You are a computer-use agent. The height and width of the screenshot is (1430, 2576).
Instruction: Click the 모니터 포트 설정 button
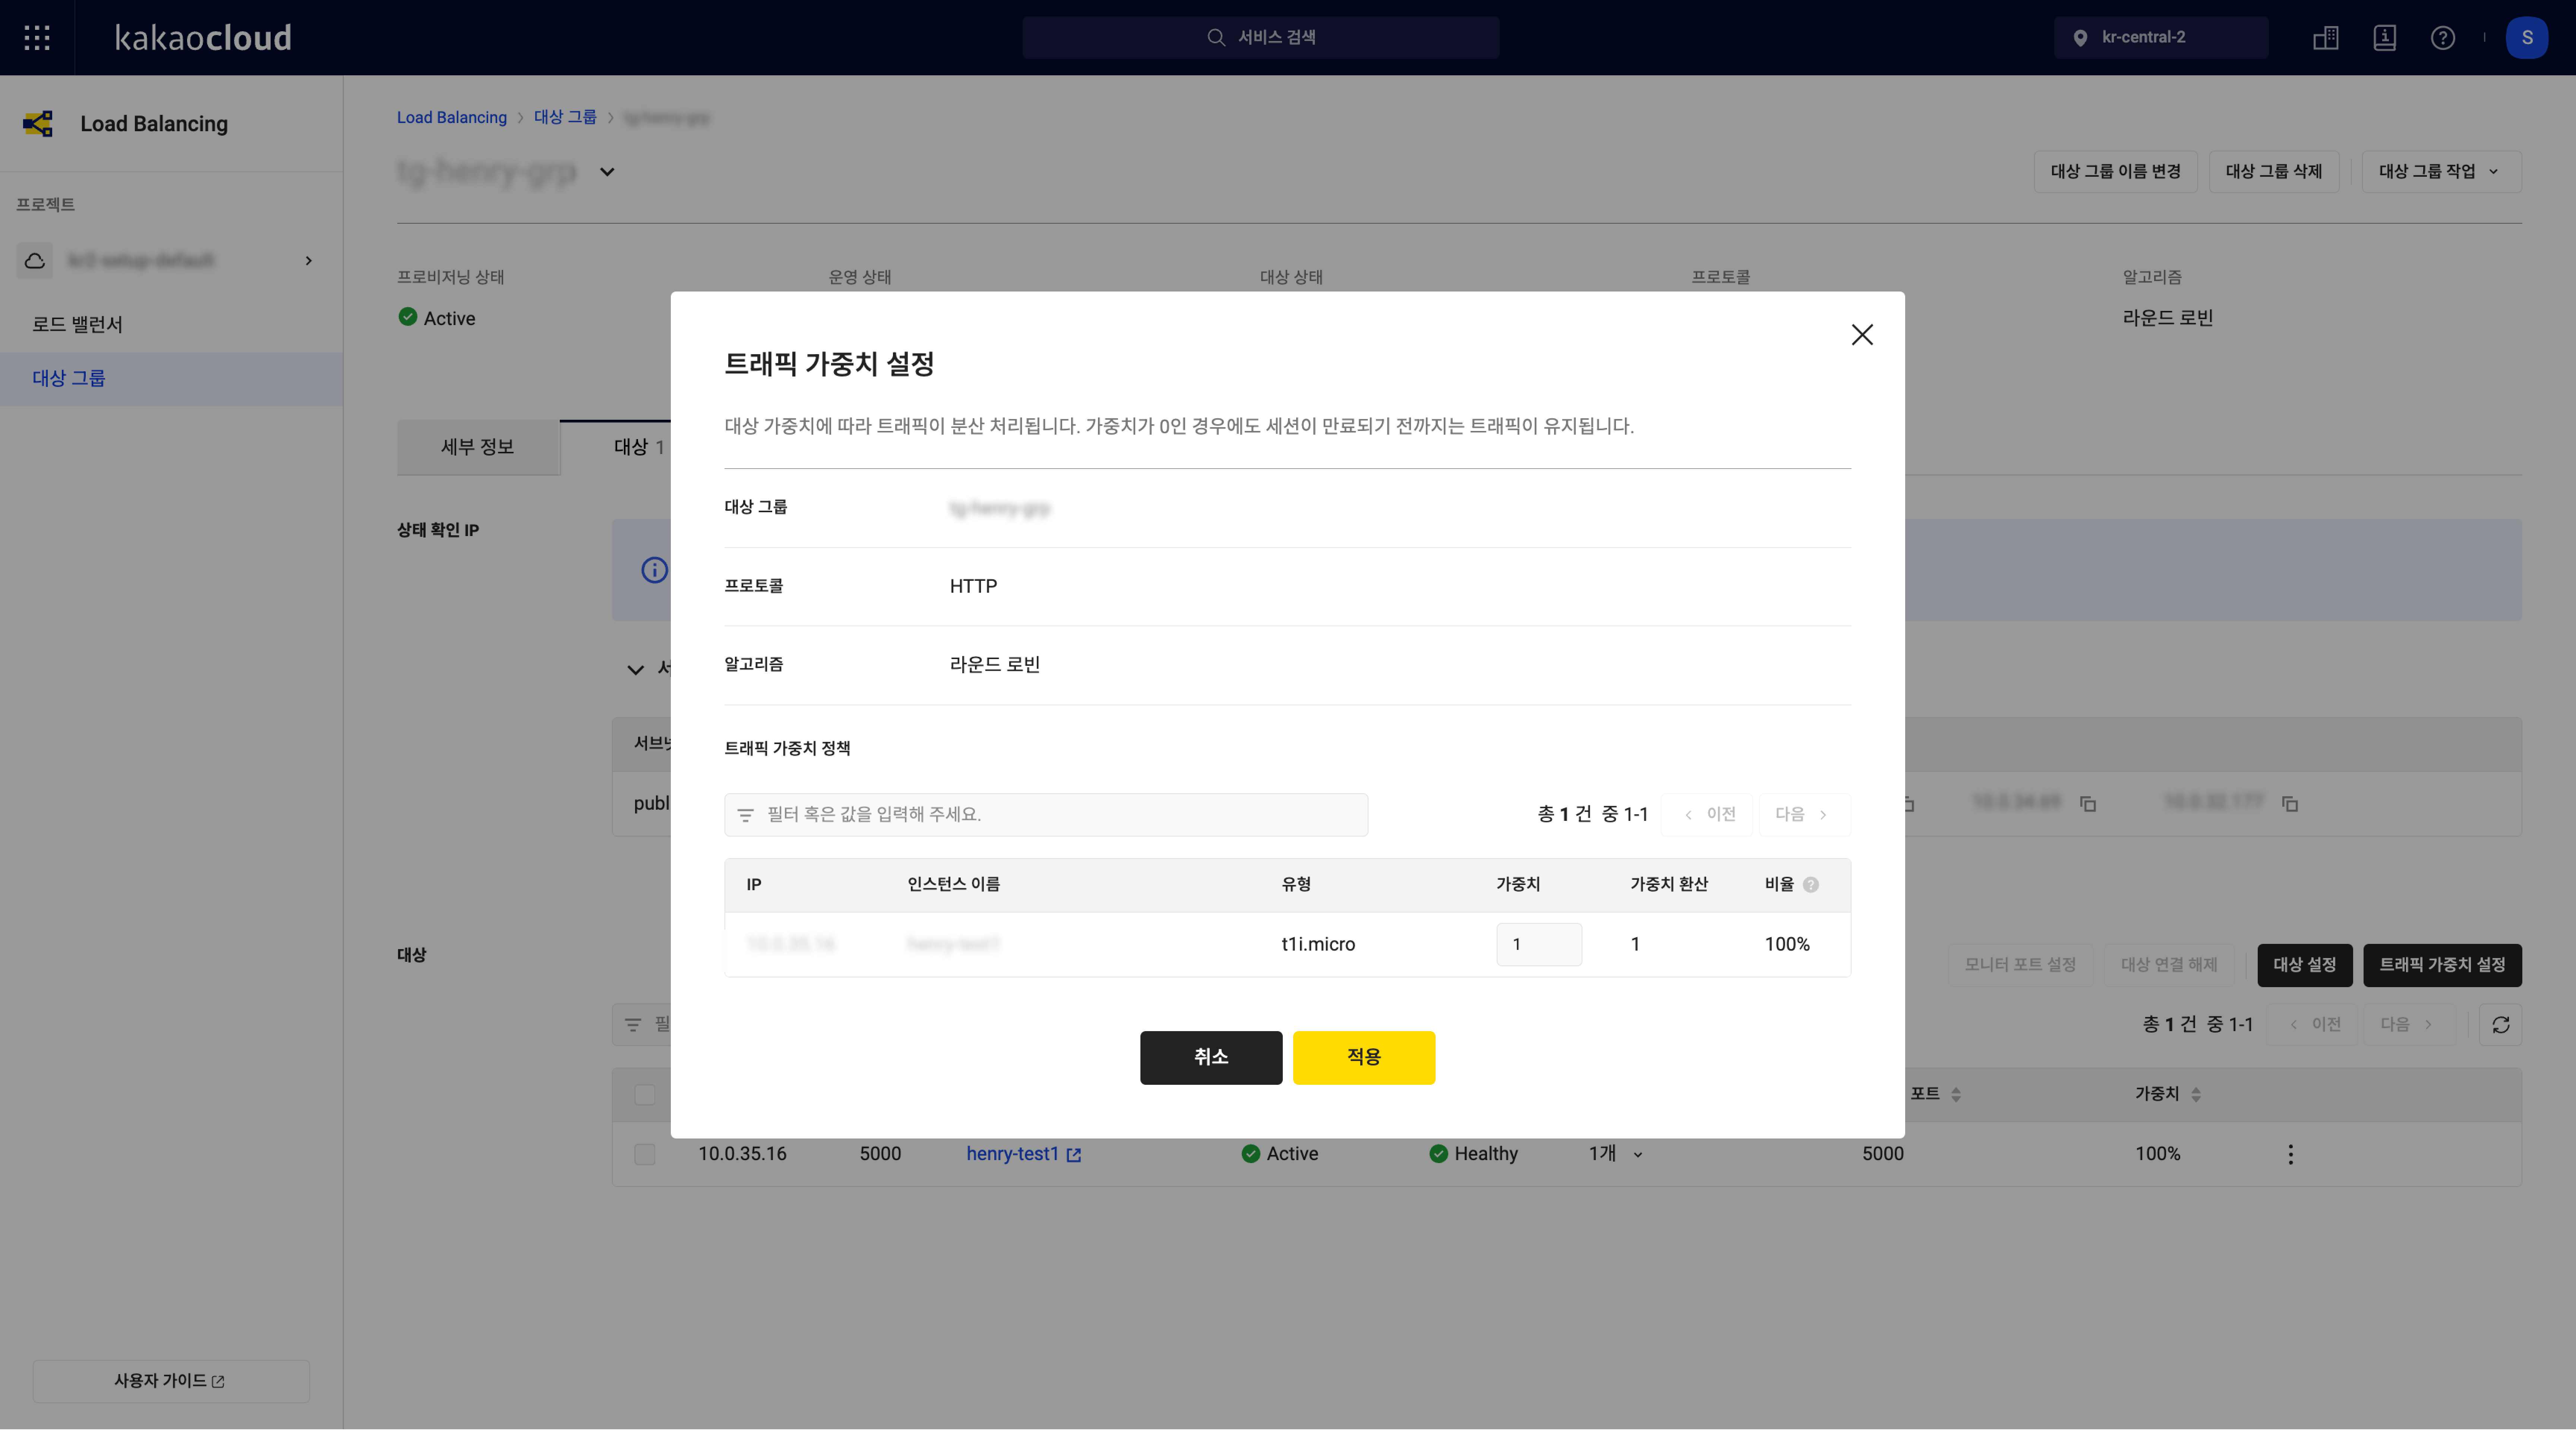point(2020,966)
